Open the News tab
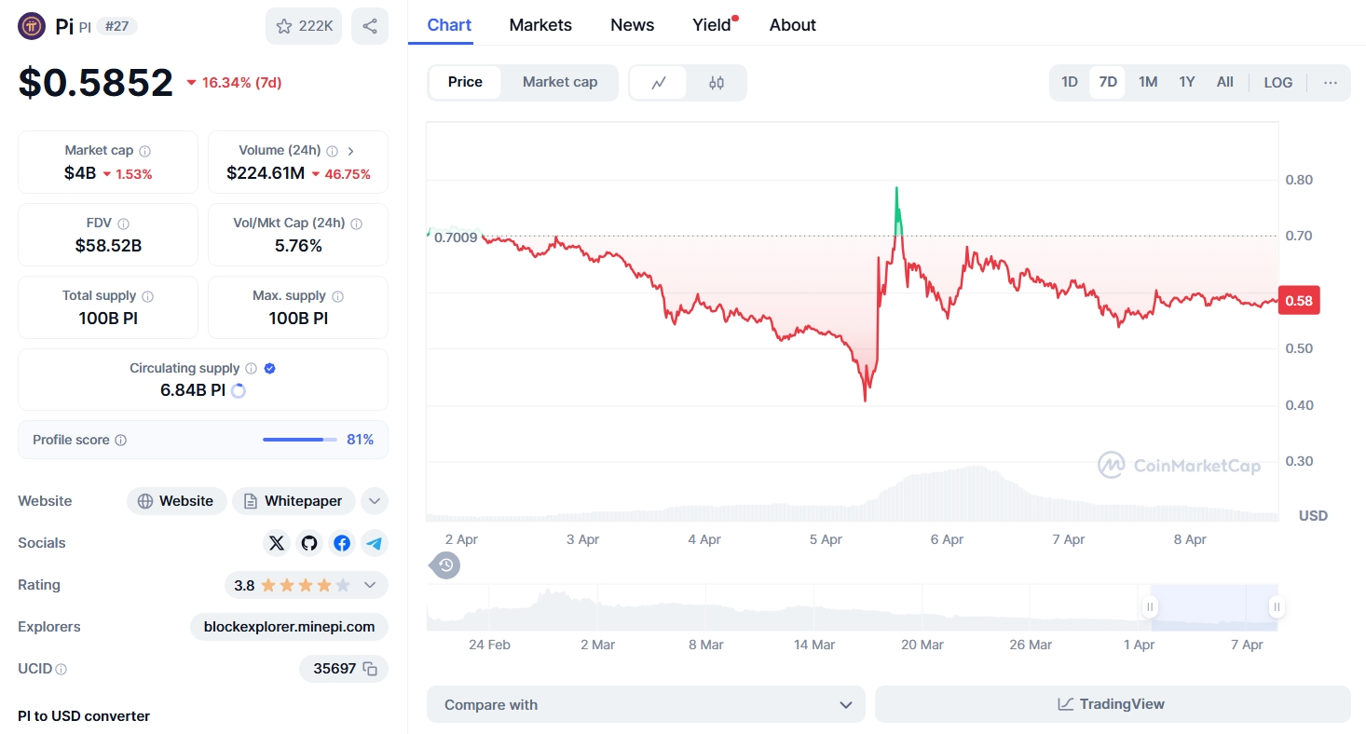 (x=633, y=25)
